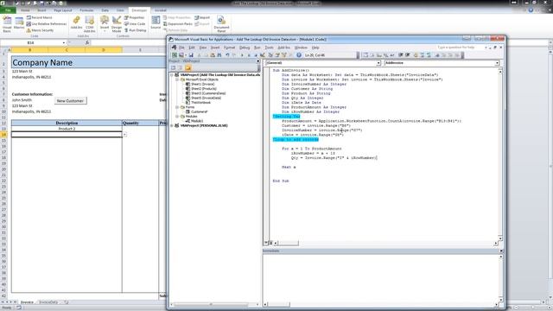This screenshot has height=311, width=553.
Task: Switch to Page Layout ribbon tab
Action: (63, 10)
